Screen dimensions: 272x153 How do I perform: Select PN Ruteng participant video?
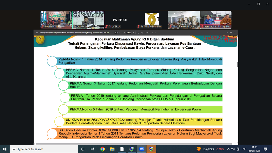(x=56, y=20)
